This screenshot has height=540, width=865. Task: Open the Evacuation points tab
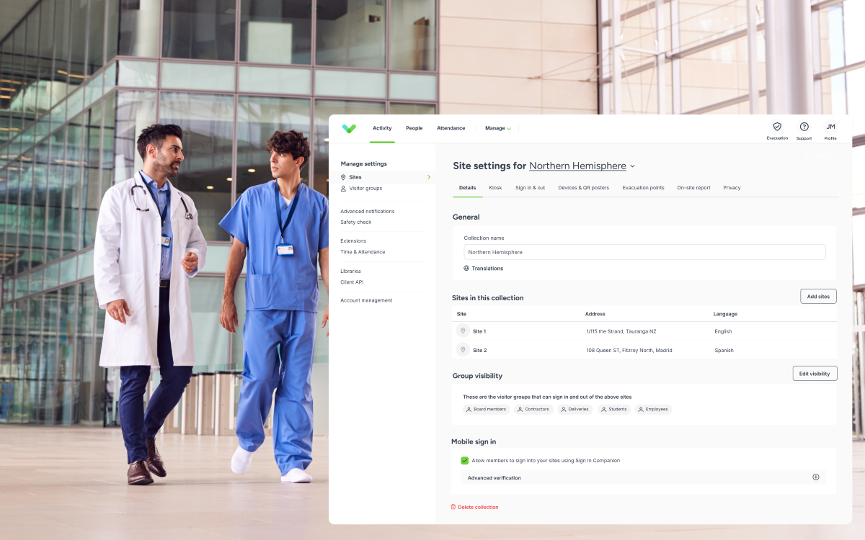[644, 188]
